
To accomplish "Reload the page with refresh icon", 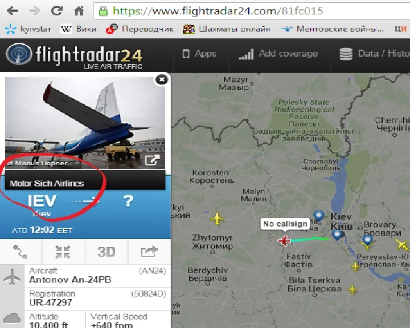I will [56, 11].
